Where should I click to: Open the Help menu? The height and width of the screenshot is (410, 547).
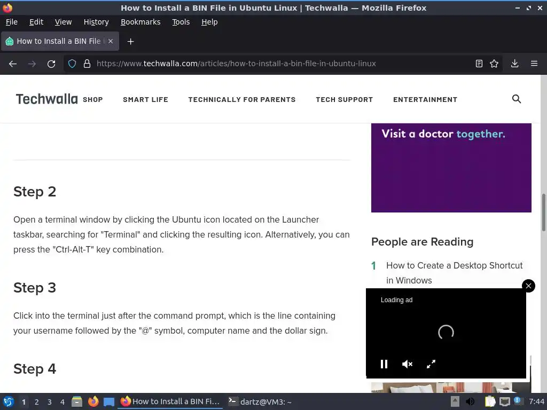point(209,22)
